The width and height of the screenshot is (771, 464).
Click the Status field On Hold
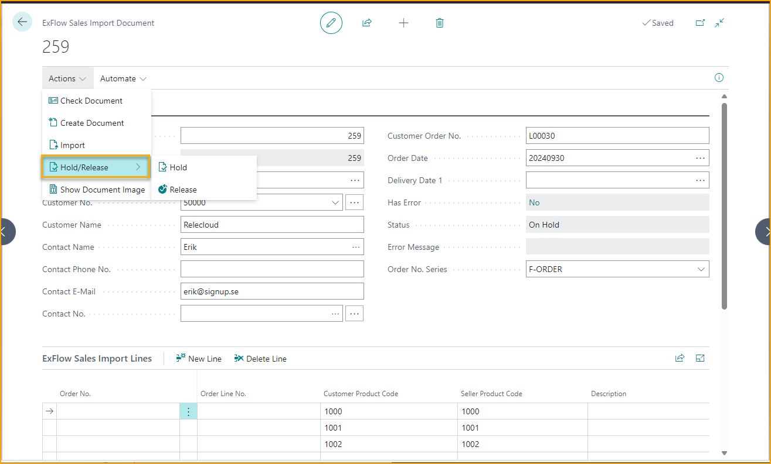click(x=617, y=225)
